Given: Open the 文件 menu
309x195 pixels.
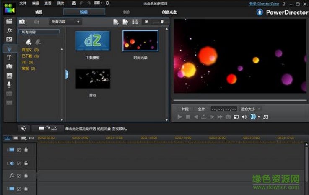Looking at the screenshot, I should 23,3.
